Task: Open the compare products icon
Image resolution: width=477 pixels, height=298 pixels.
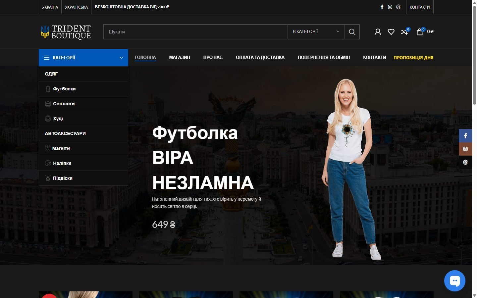Action: [404, 31]
